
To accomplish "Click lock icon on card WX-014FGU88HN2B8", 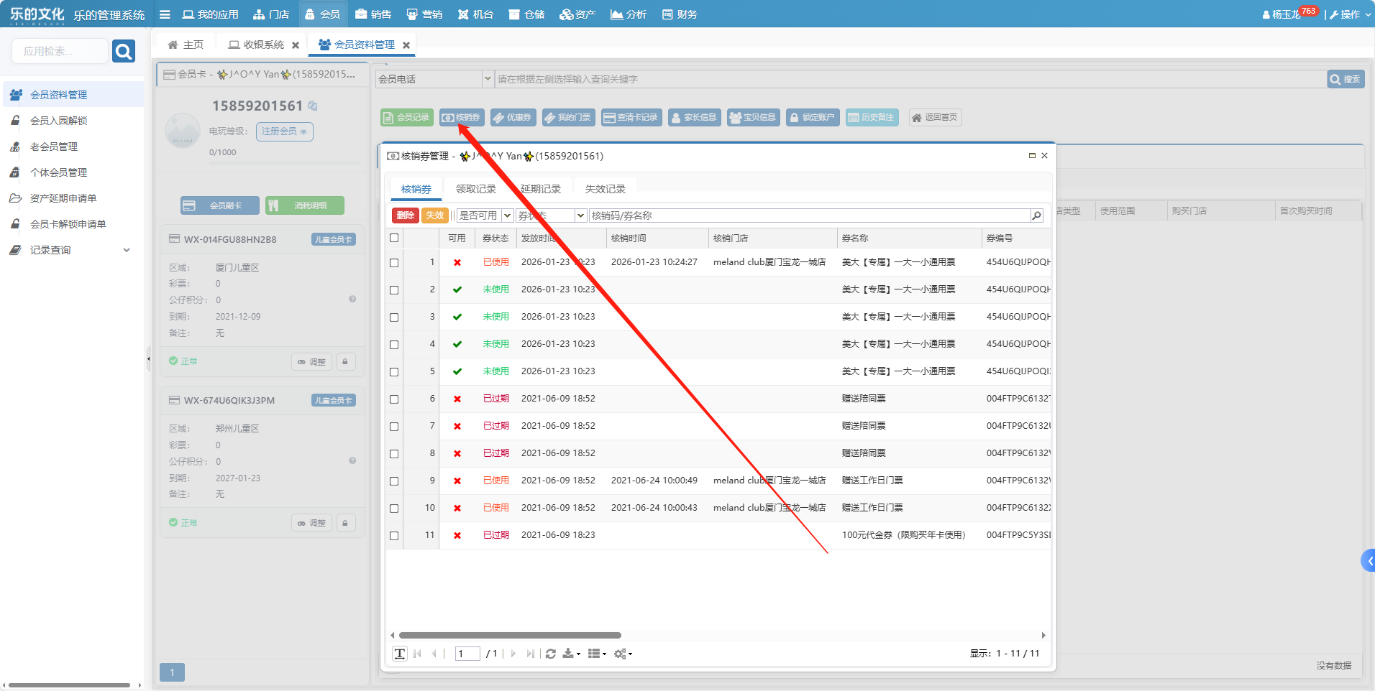I will click(345, 361).
